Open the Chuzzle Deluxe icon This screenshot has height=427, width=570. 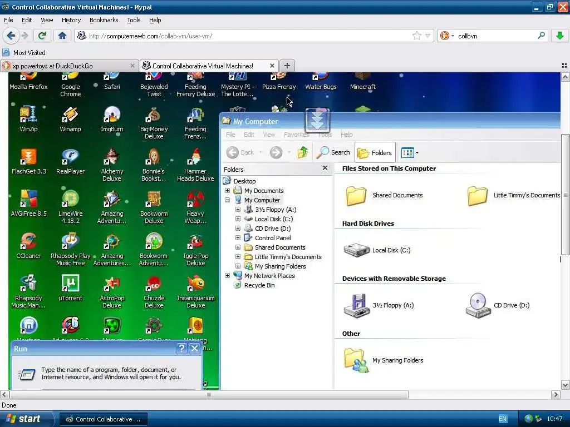point(154,292)
